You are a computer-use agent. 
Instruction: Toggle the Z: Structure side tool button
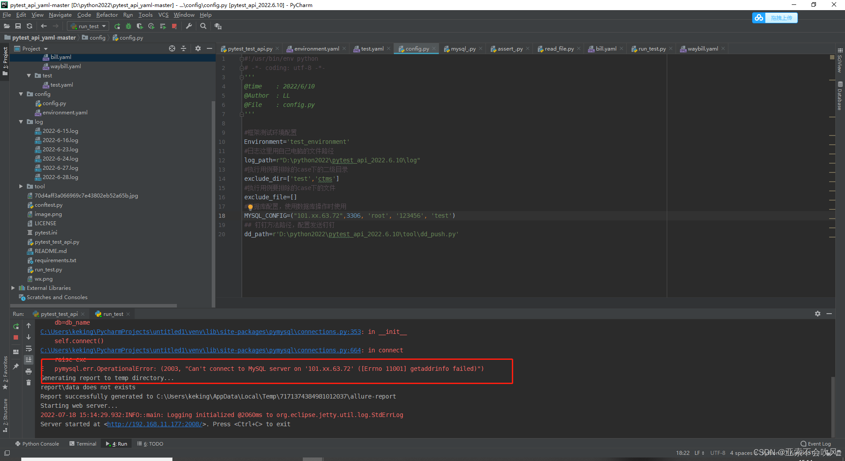pyautogui.click(x=5, y=415)
